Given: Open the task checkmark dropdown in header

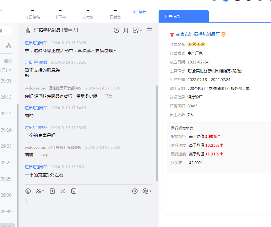Looking at the screenshot, I should coord(137,30).
